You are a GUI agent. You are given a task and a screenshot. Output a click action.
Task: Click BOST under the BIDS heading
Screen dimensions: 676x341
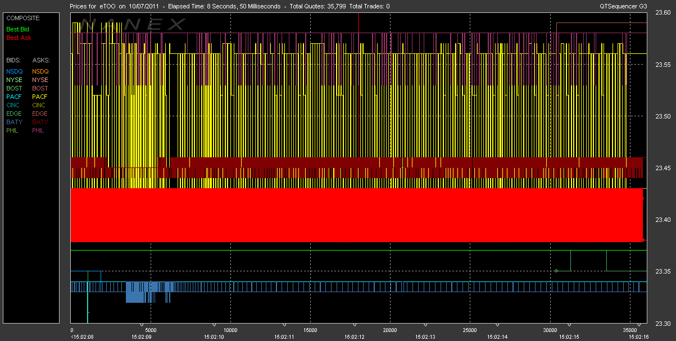[15, 88]
